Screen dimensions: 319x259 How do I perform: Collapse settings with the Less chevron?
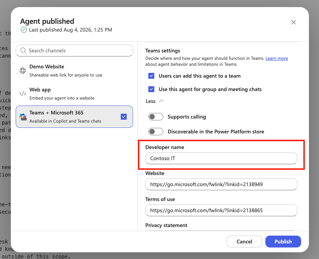tap(161, 101)
